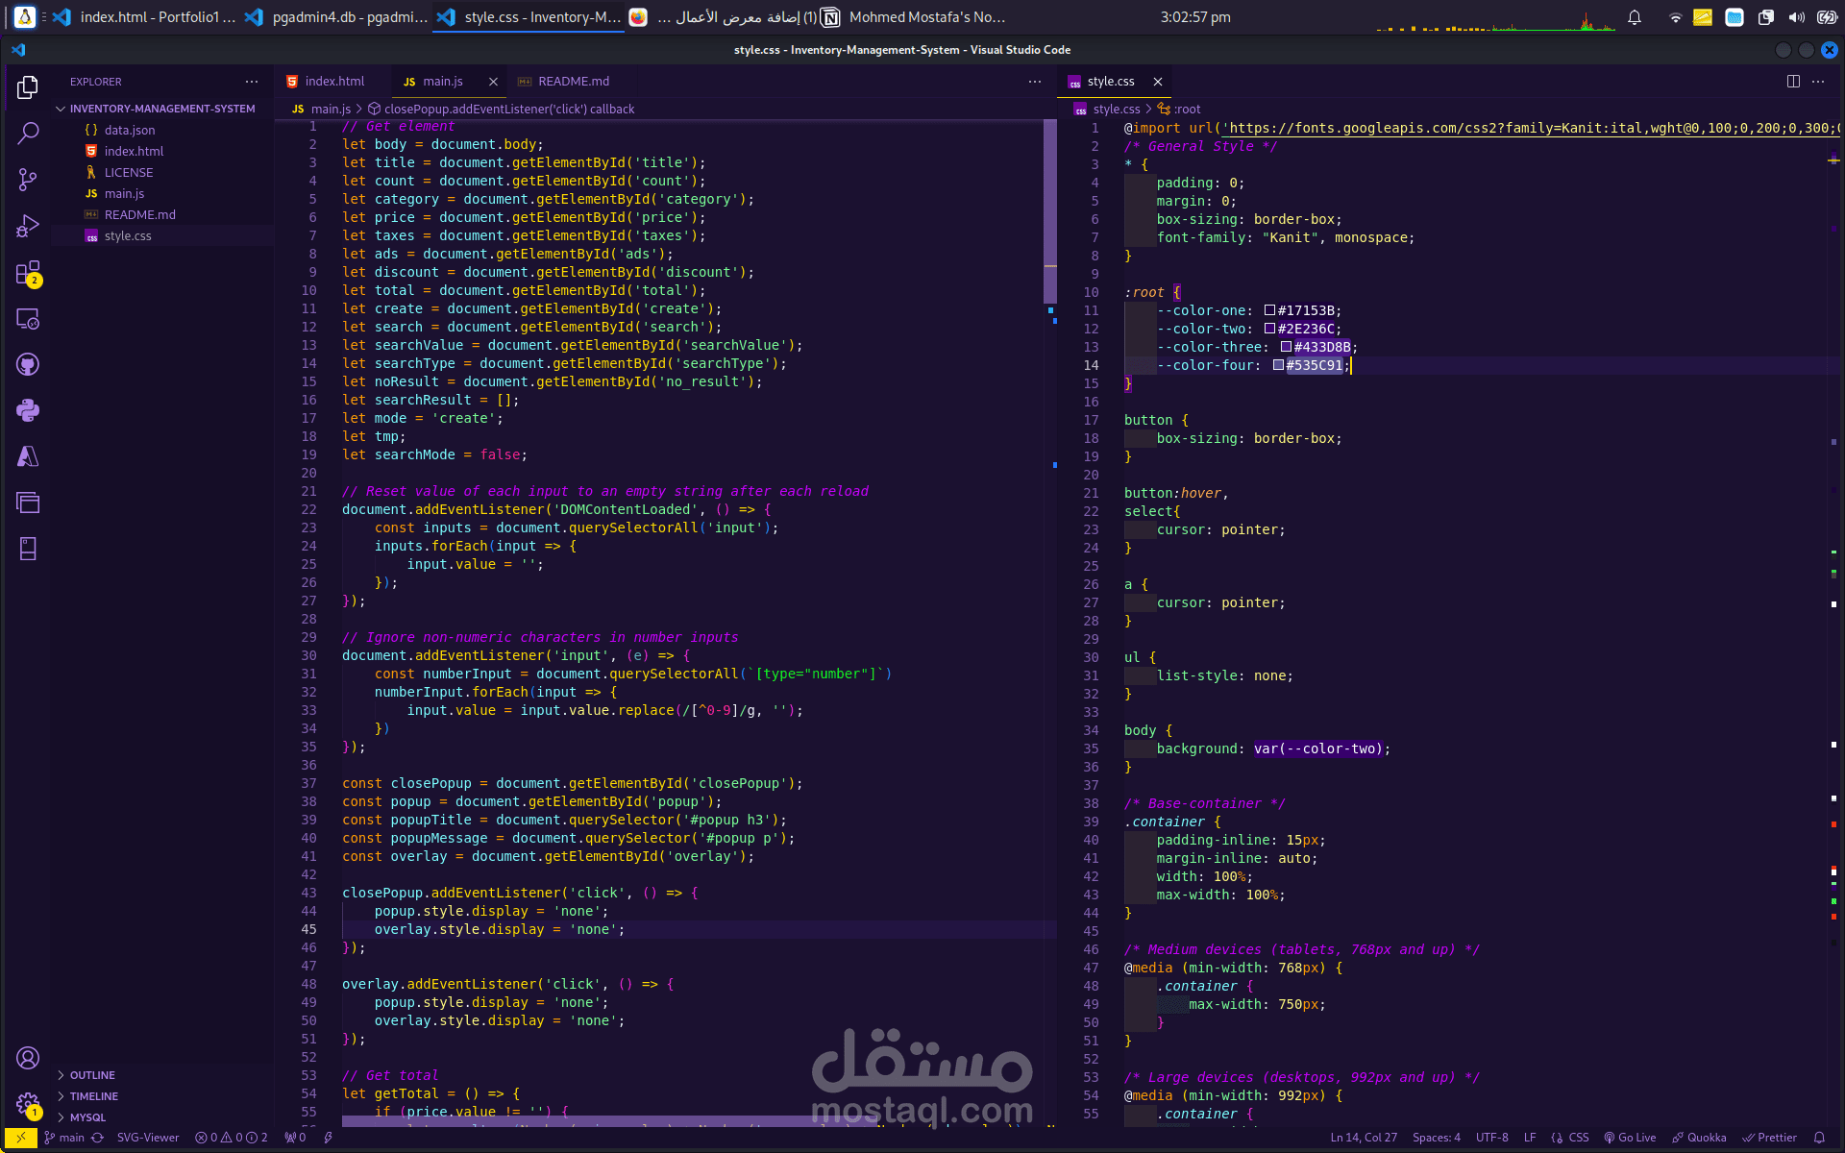
Task: Collapse the INVENTORY-MANAGEMENT-SYSTEM folder
Action: tap(161, 109)
